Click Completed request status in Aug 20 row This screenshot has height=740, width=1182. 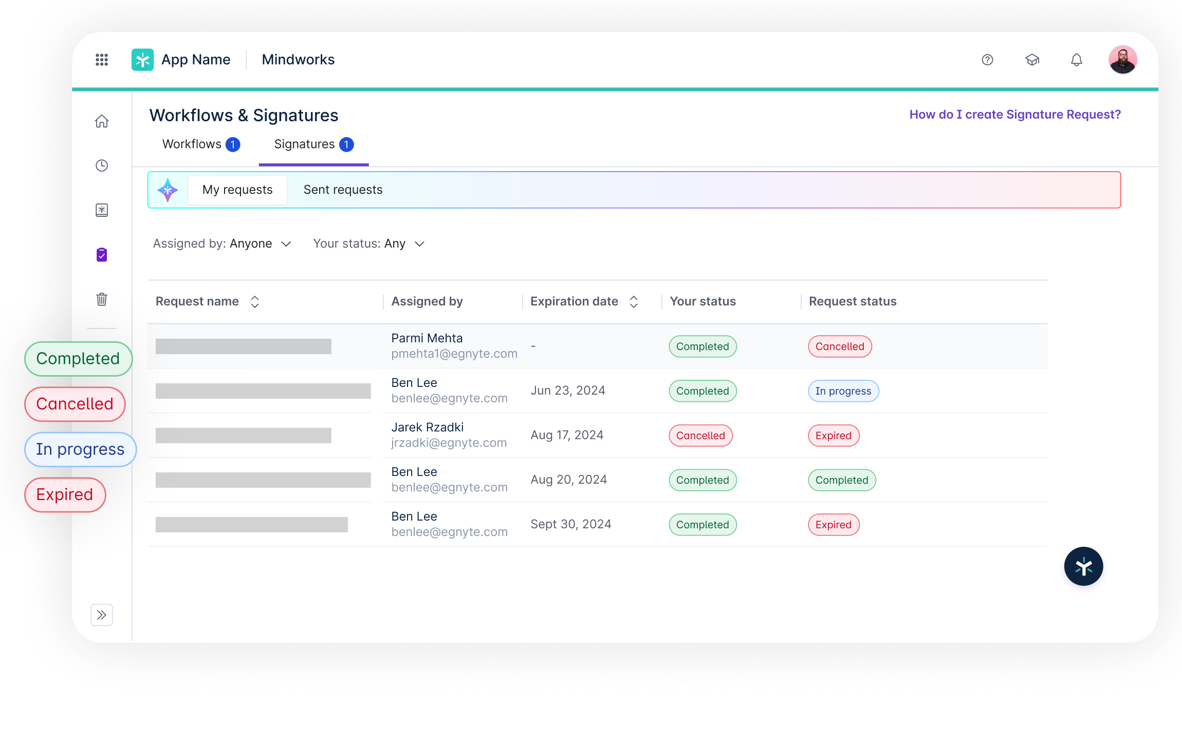point(842,480)
